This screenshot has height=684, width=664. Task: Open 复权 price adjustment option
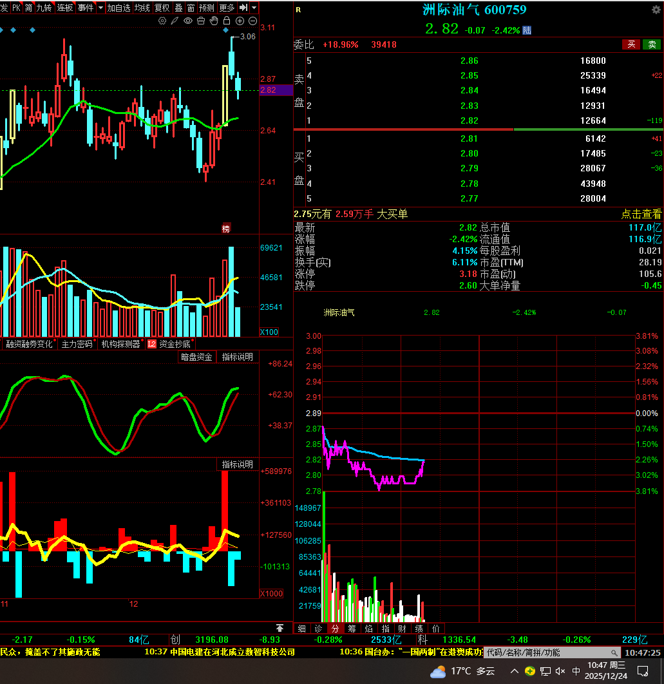tap(162, 8)
